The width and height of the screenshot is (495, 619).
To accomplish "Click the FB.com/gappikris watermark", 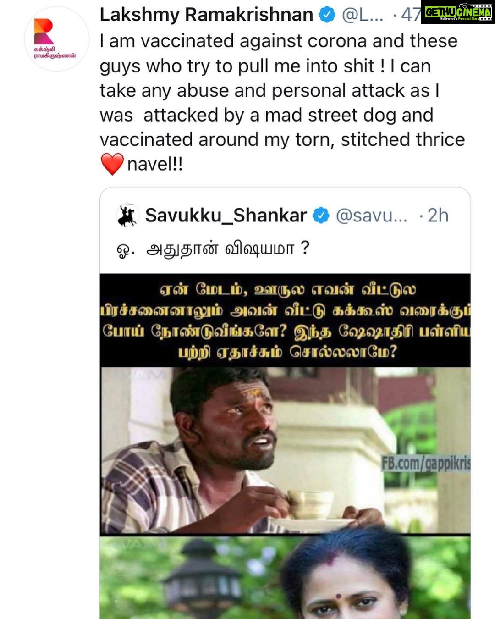I will pyautogui.click(x=426, y=464).
